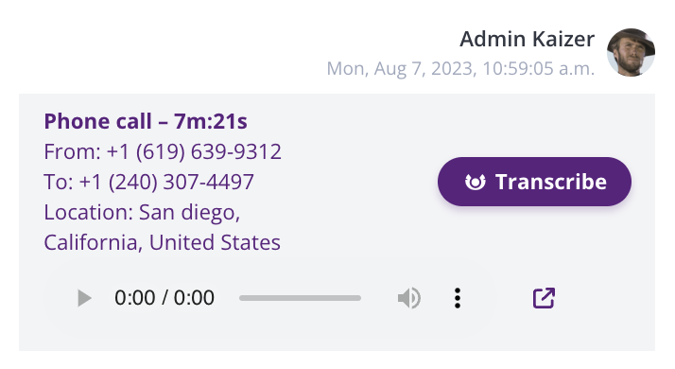Click the Admin Kaizer name
The image size is (675, 369).
[x=527, y=39]
